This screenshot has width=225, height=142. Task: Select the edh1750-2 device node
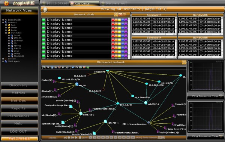81,113
